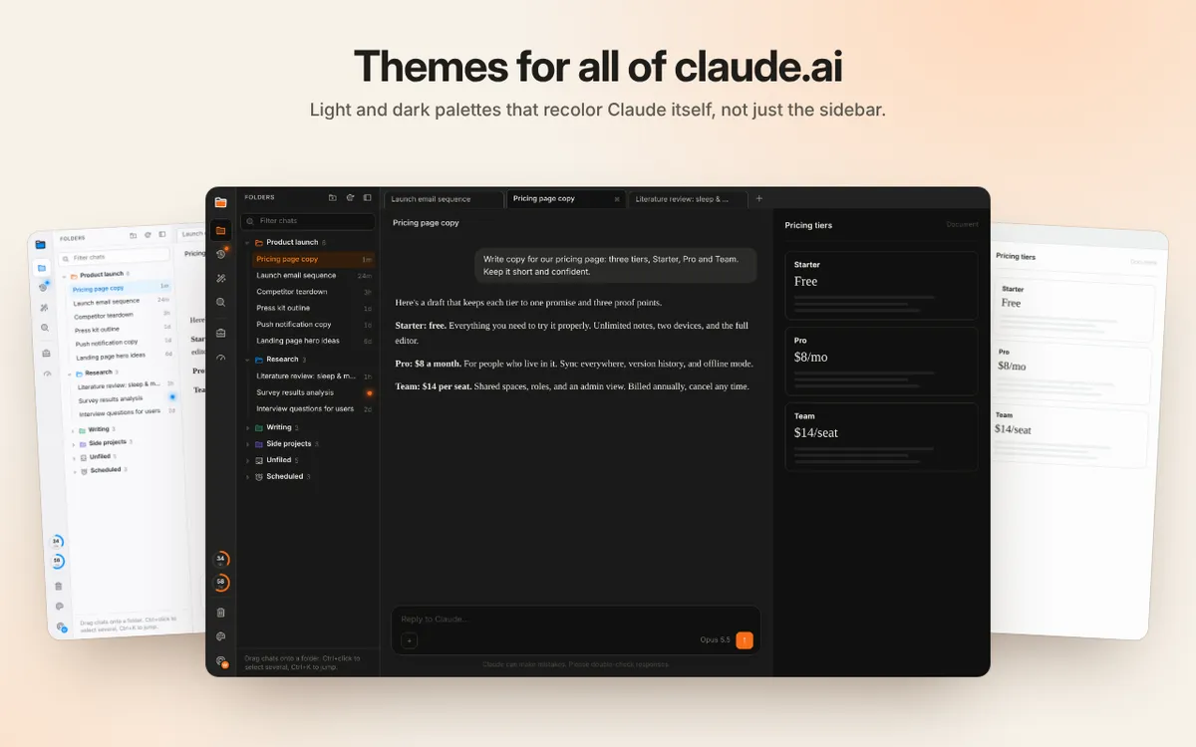Open the Pro $8/mo card in dark panel
1196x747 pixels.
pyautogui.click(x=881, y=361)
